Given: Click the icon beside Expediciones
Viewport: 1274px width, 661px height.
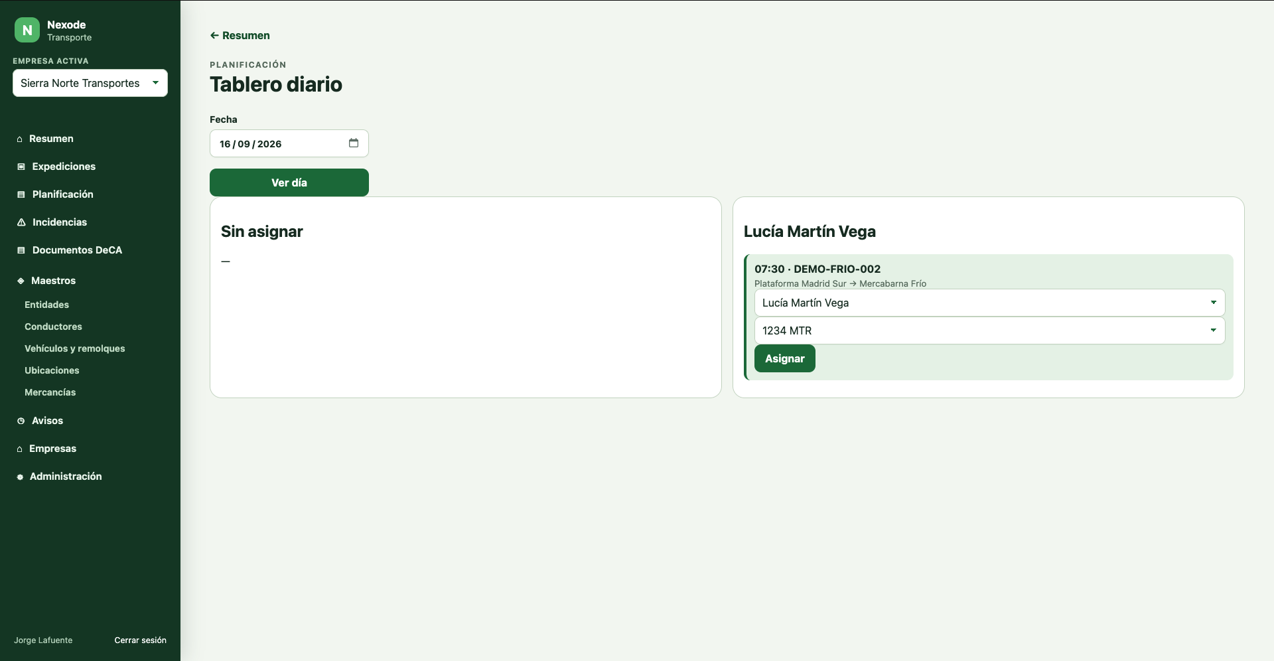Looking at the screenshot, I should [21, 167].
